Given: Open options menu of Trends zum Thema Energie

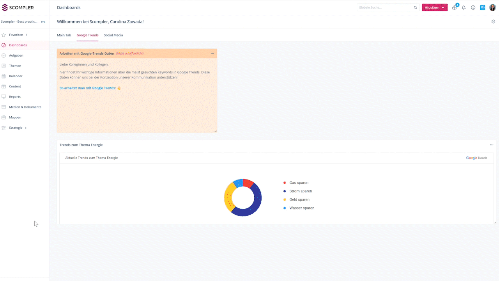Looking at the screenshot, I should click(492, 145).
